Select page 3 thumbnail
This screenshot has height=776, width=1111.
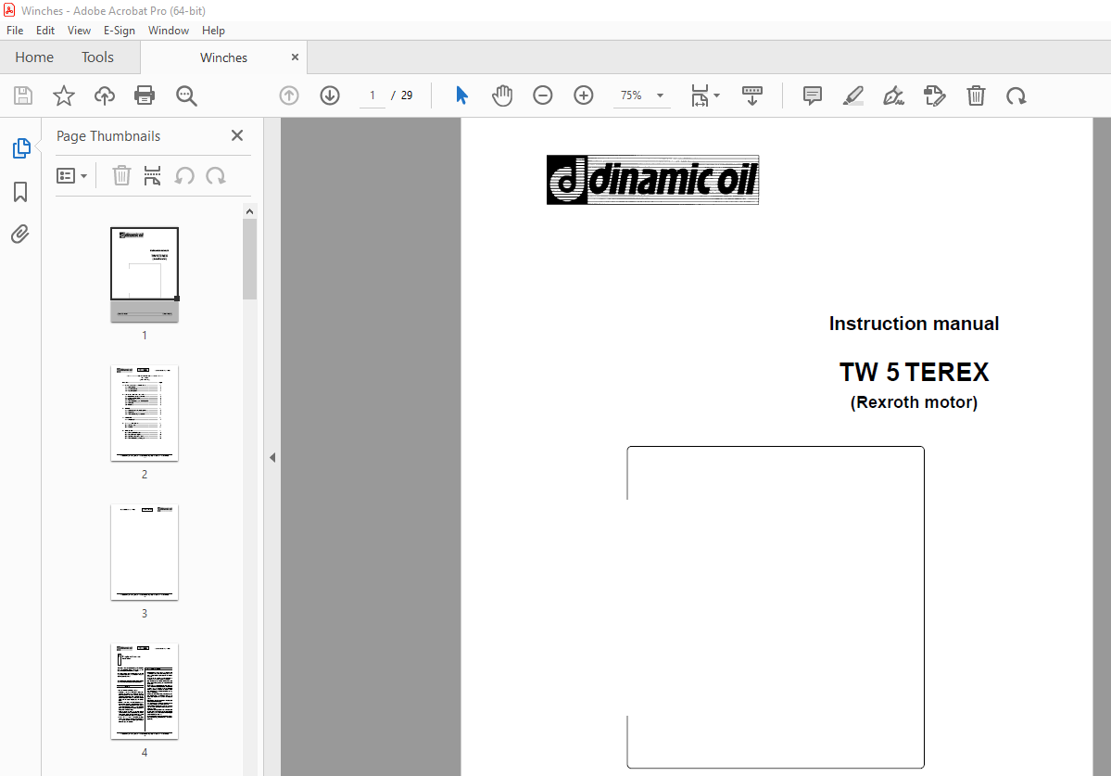pyautogui.click(x=145, y=552)
